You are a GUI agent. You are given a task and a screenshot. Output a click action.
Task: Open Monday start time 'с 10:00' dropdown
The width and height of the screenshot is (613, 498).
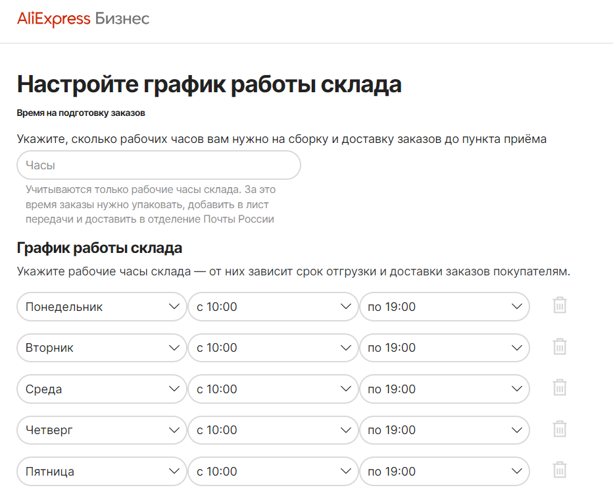tap(273, 307)
